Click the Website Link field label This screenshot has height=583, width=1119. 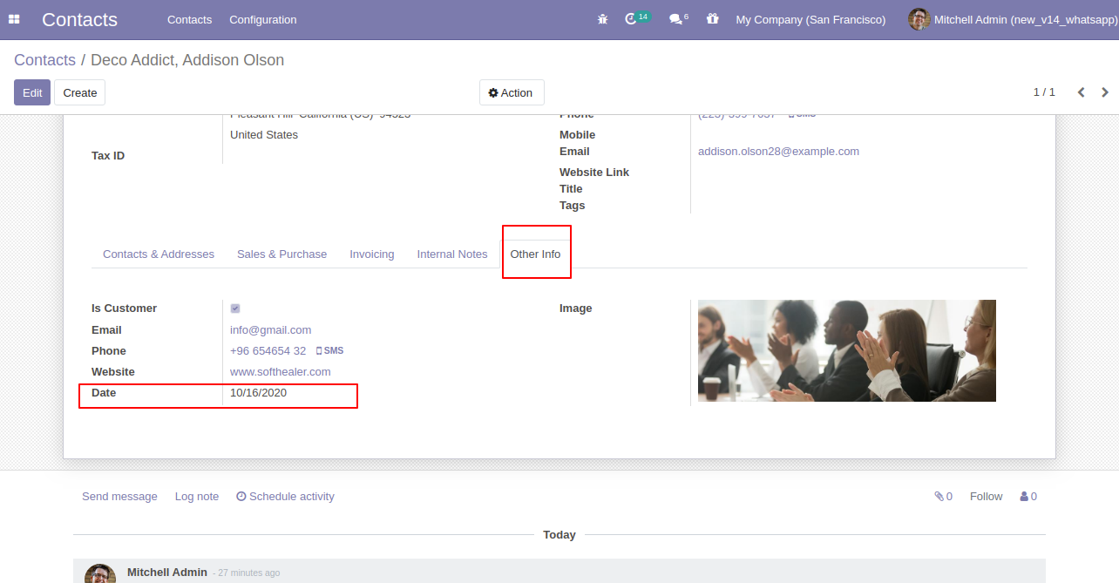(594, 173)
